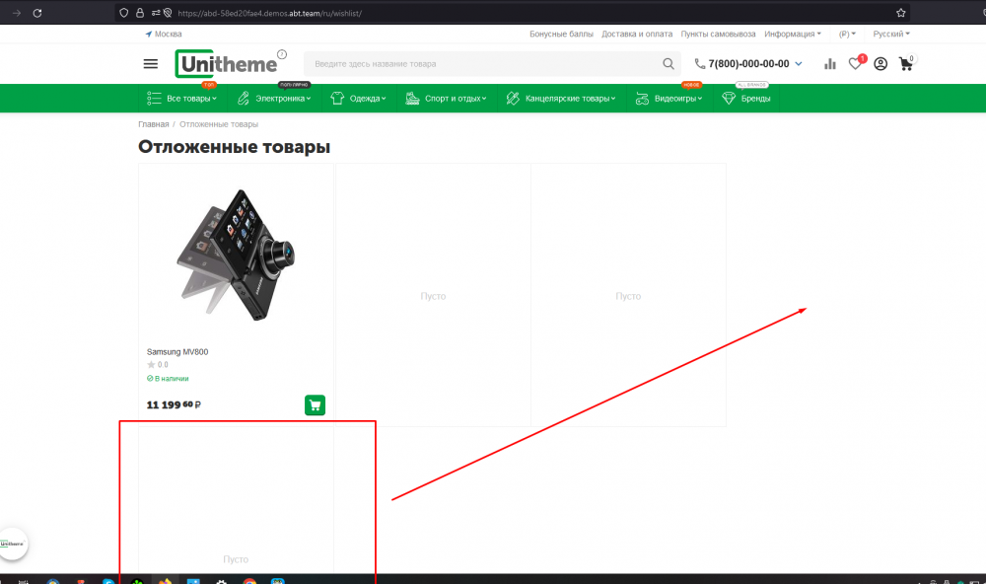Click the wishlist heart icon with red badge
986x584 pixels.
pyautogui.click(x=855, y=63)
